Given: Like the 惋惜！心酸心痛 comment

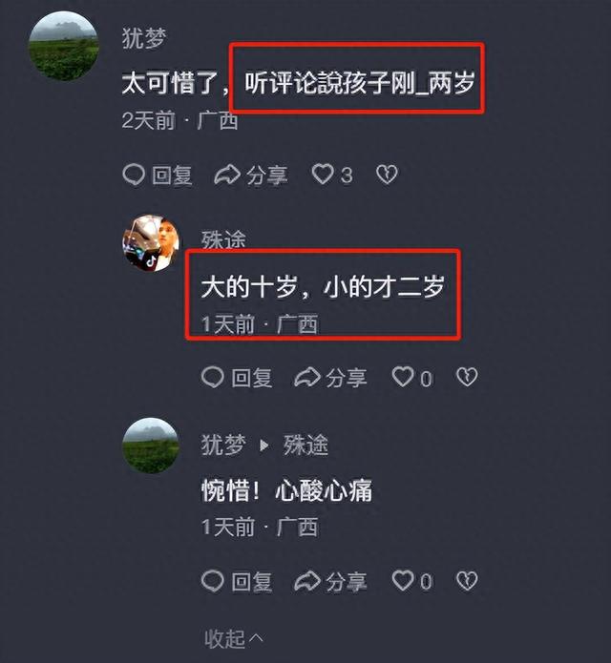Looking at the screenshot, I should [x=402, y=581].
